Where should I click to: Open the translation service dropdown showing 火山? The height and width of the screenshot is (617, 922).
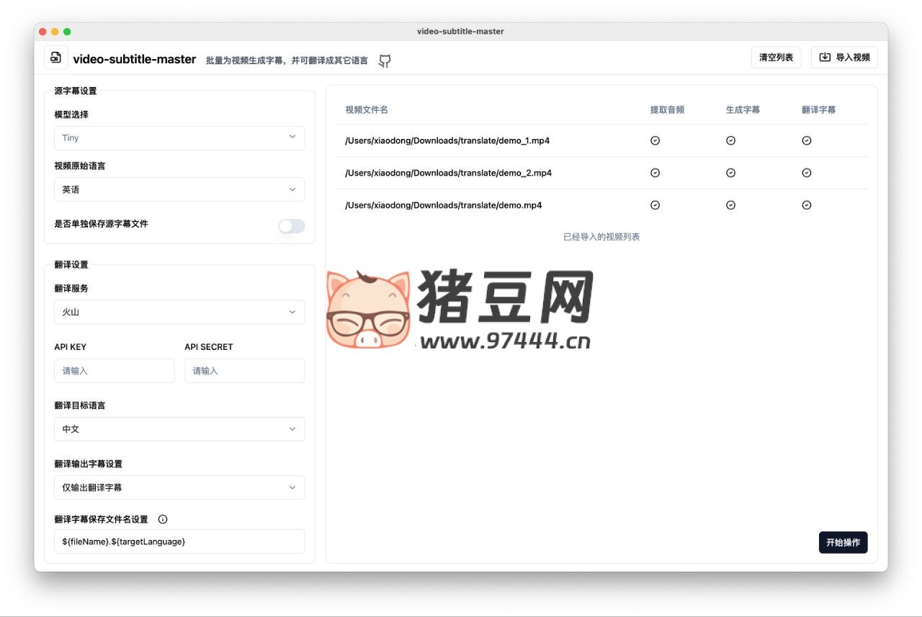click(x=179, y=312)
